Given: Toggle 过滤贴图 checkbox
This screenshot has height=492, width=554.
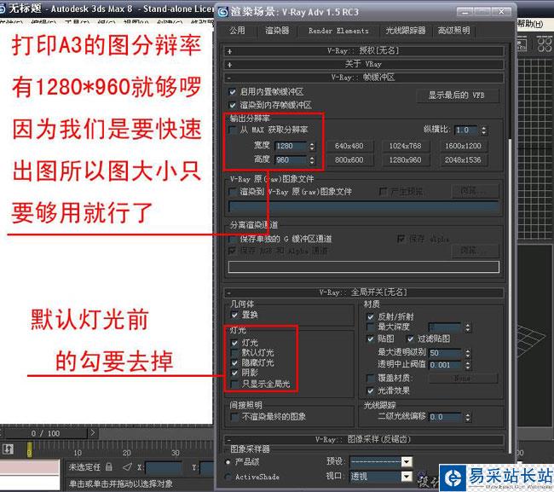Looking at the screenshot, I should (410, 339).
